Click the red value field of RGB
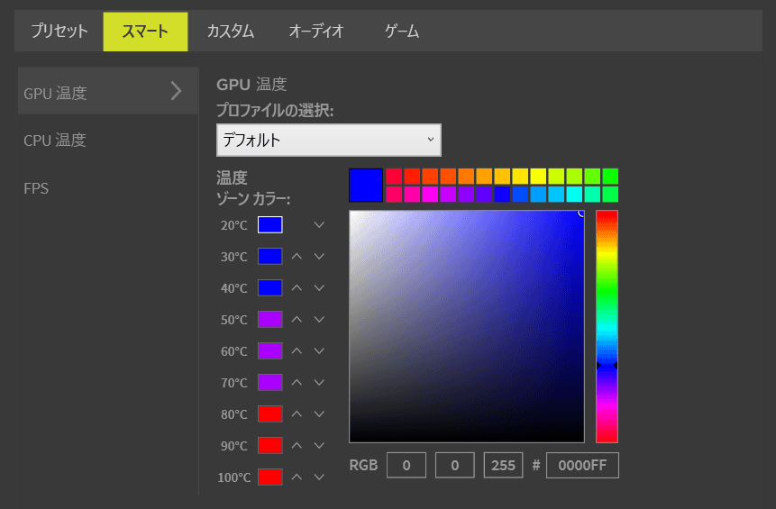Image resolution: width=776 pixels, height=509 pixels. click(x=406, y=465)
